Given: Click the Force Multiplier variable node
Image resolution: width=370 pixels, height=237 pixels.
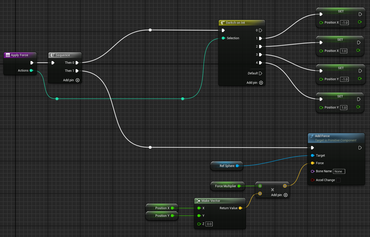Looking at the screenshot, I should tap(228, 186).
